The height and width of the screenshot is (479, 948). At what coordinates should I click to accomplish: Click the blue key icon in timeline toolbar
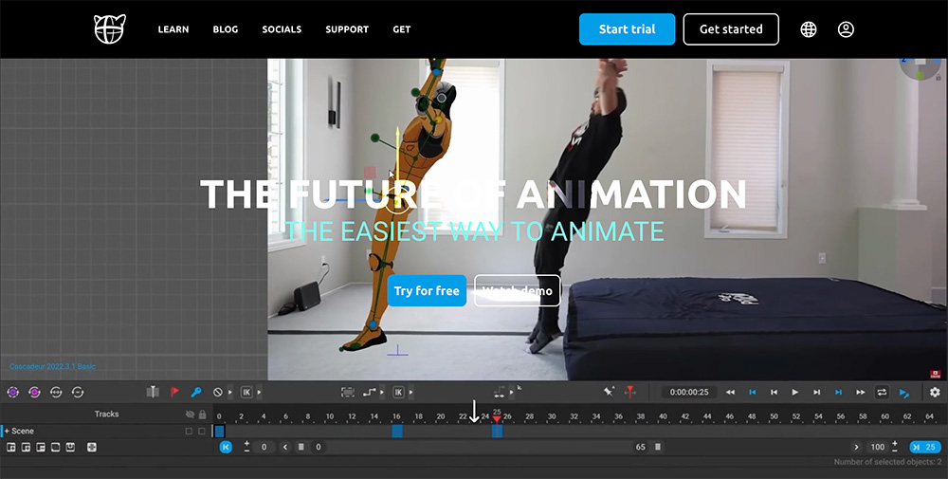tap(196, 392)
